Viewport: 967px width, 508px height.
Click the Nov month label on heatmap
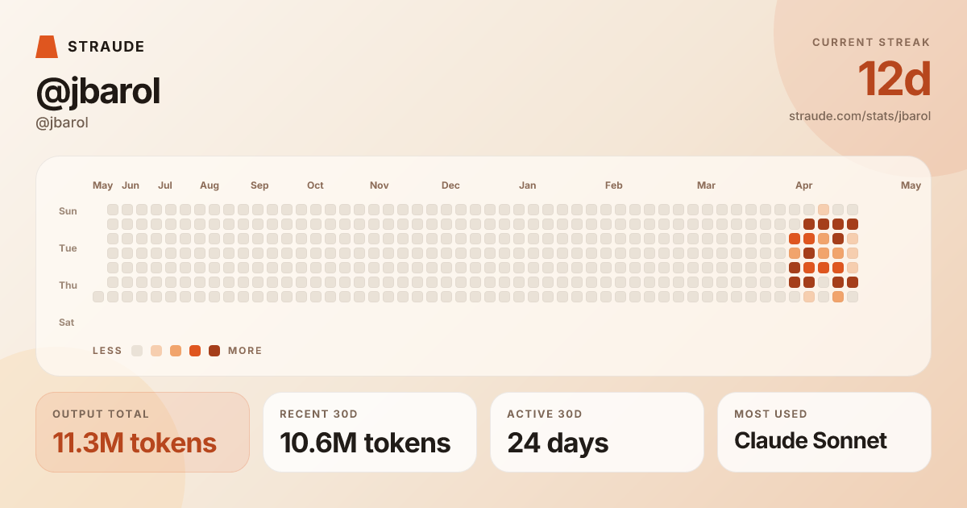380,185
